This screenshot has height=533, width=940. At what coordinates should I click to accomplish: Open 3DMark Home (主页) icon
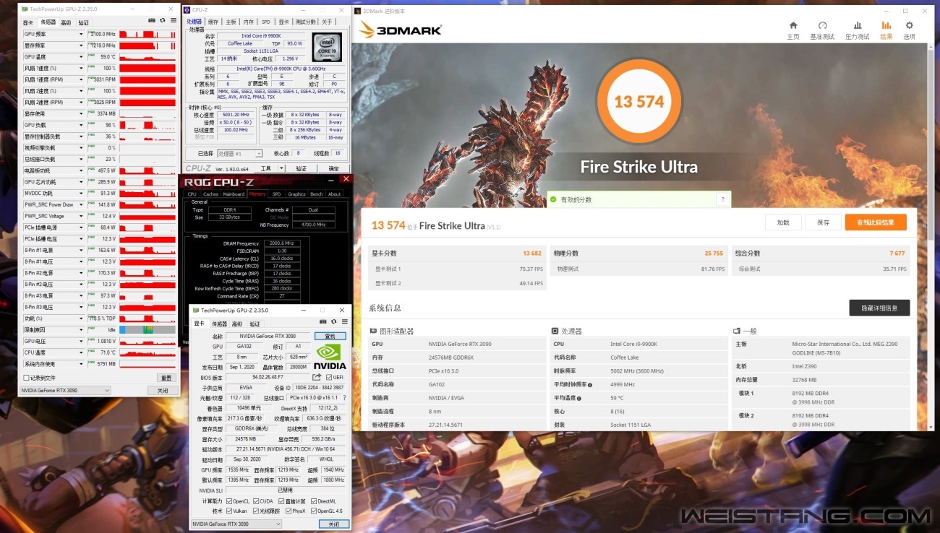click(792, 30)
